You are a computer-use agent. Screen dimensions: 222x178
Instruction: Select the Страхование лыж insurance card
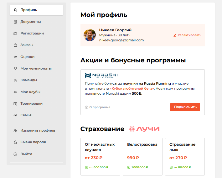click(x=185, y=157)
